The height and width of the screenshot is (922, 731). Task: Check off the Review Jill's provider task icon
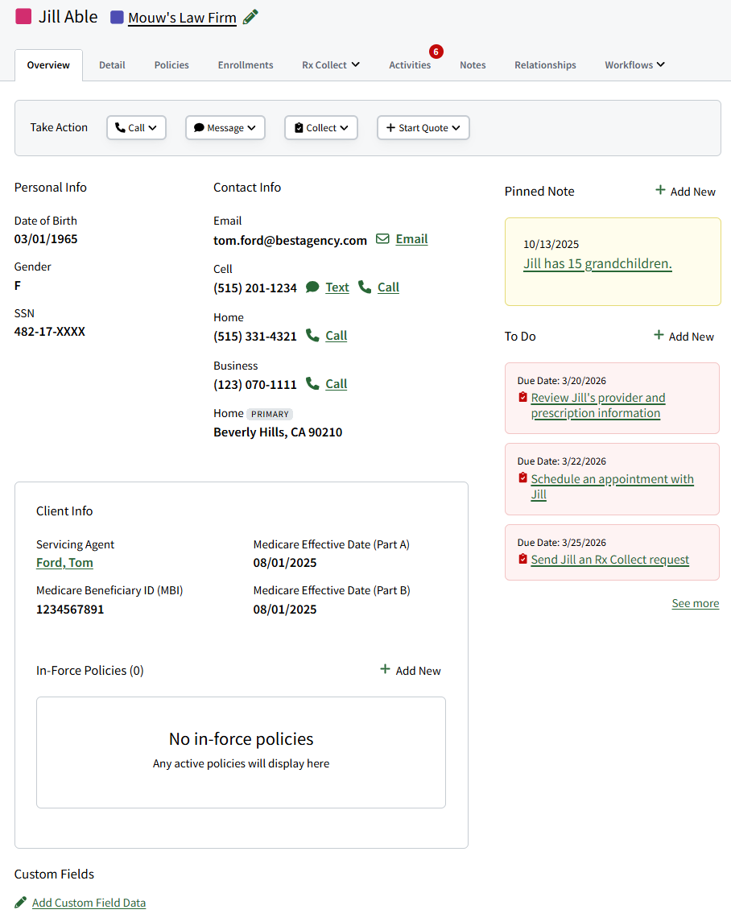pos(523,397)
